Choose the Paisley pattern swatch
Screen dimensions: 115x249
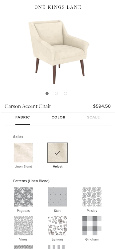(x=92, y=197)
